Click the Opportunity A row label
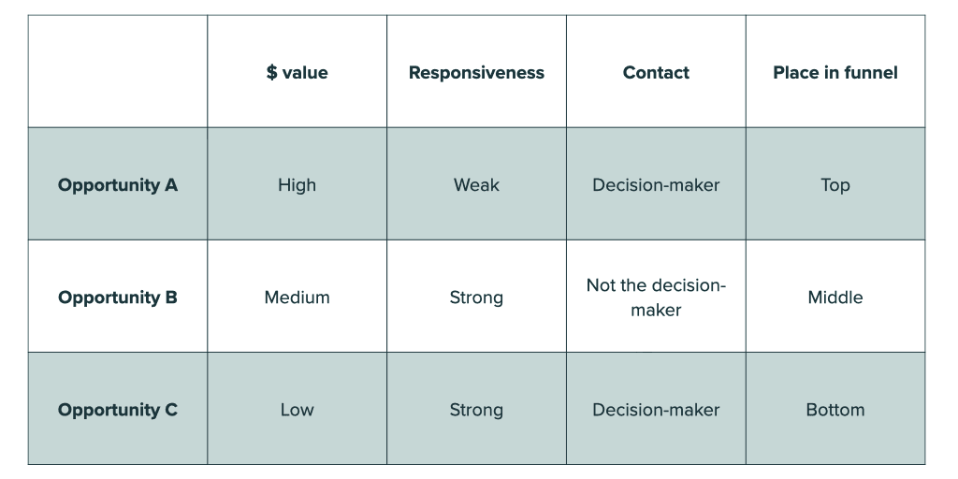 118,185
